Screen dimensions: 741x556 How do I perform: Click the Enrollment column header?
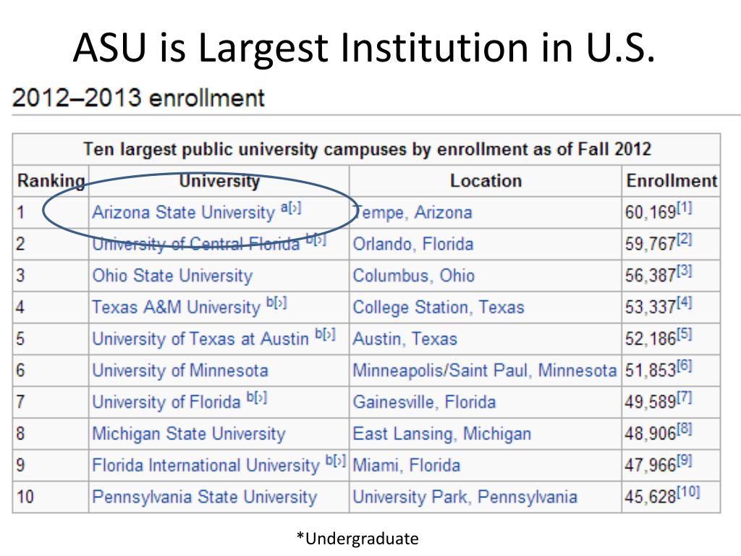(672, 181)
